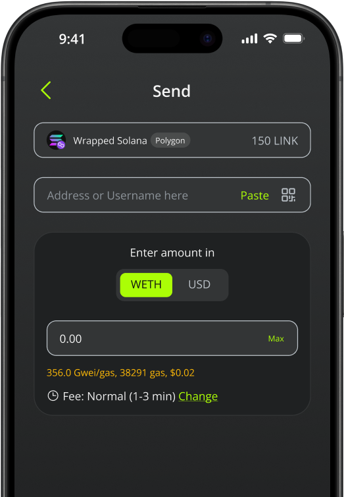Tap the orange gas estimate text
The height and width of the screenshot is (497, 344).
[120, 373]
